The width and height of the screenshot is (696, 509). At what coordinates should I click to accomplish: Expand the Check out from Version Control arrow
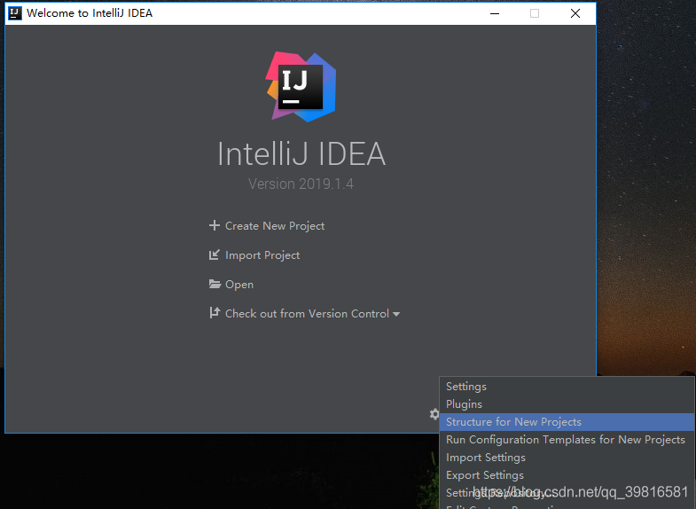(396, 314)
